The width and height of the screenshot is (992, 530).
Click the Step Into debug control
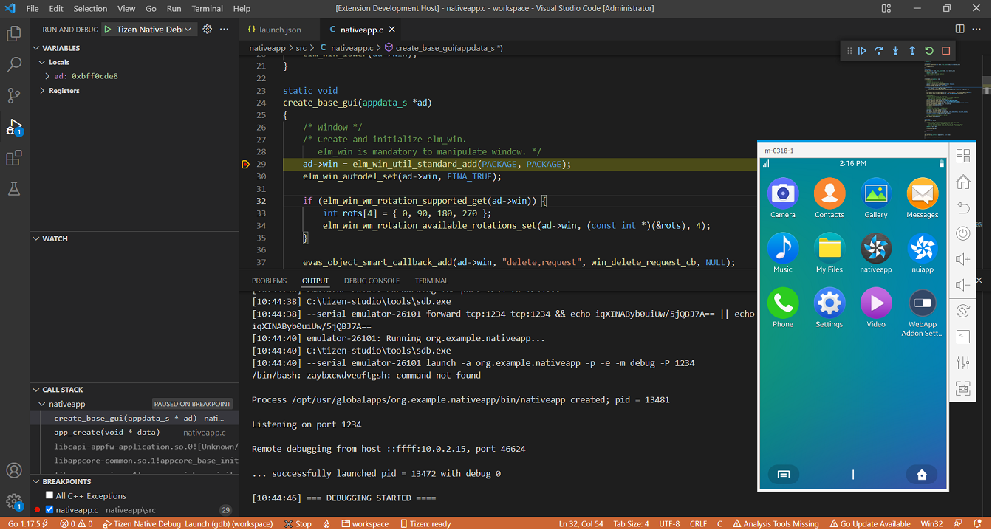(x=895, y=50)
